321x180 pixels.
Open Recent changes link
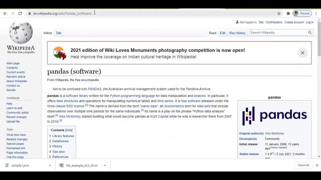pyautogui.click(x=17, y=117)
